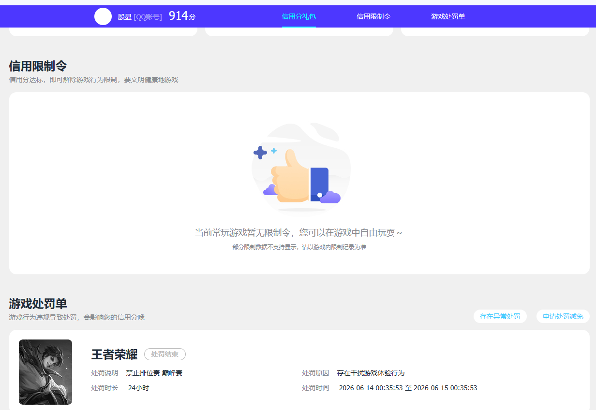Click the 信用限制令 section heading
This screenshot has height=410, width=596.
(x=38, y=66)
